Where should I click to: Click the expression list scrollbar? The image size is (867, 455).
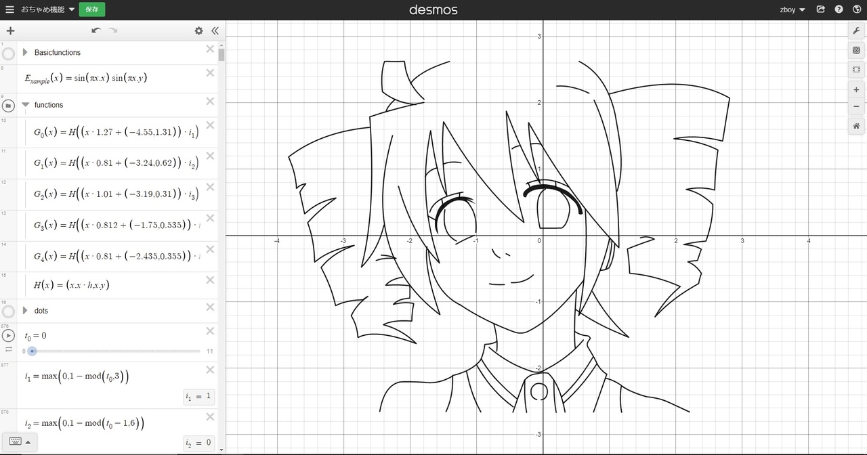tap(221, 55)
